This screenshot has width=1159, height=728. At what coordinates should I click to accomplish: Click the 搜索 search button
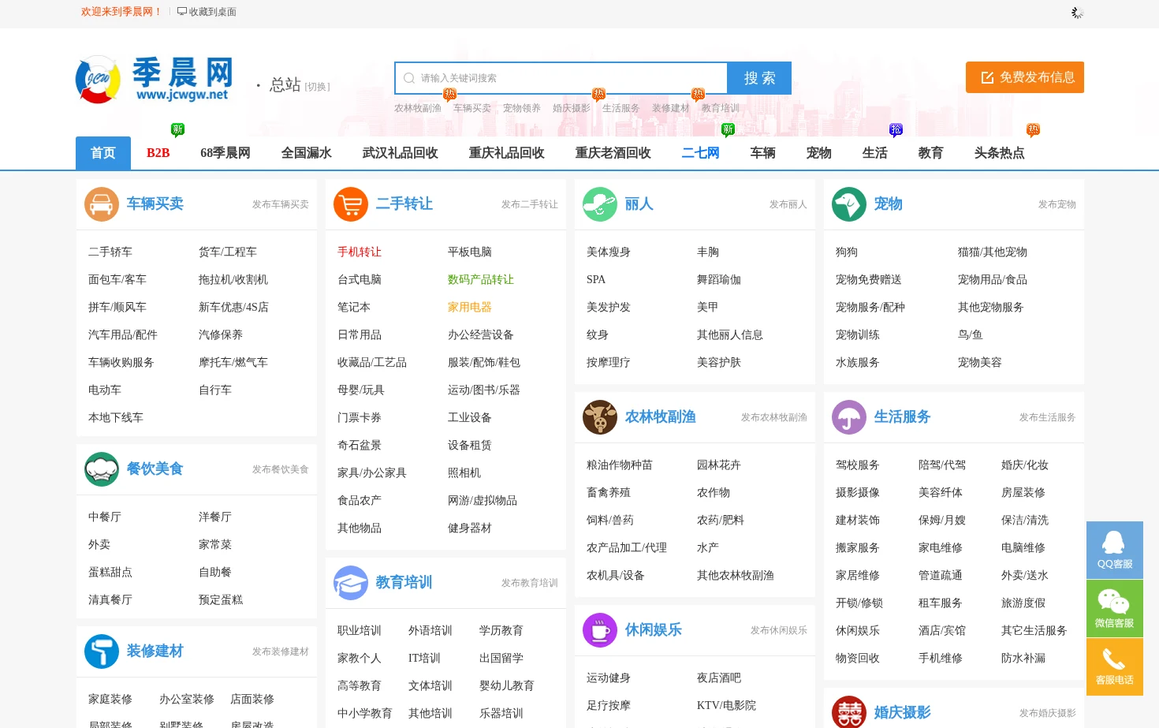coord(759,78)
